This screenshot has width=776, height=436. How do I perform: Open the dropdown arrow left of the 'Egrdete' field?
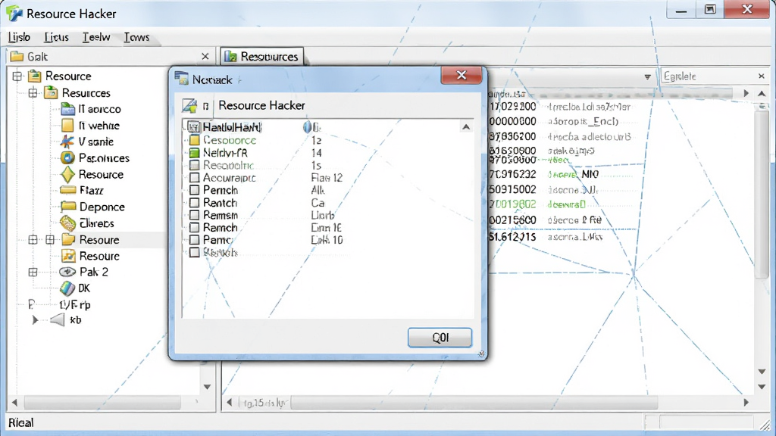tap(647, 76)
